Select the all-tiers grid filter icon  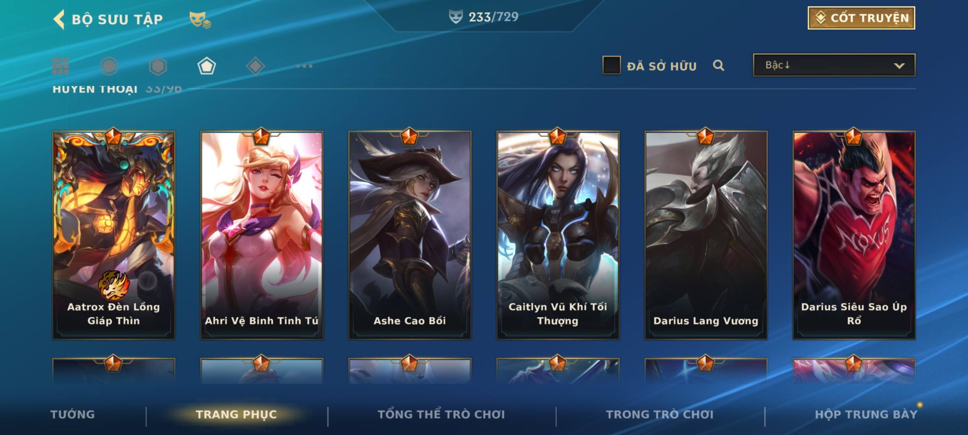click(x=60, y=66)
